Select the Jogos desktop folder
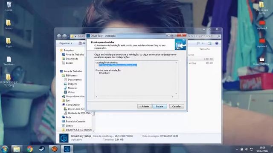 click(9, 42)
